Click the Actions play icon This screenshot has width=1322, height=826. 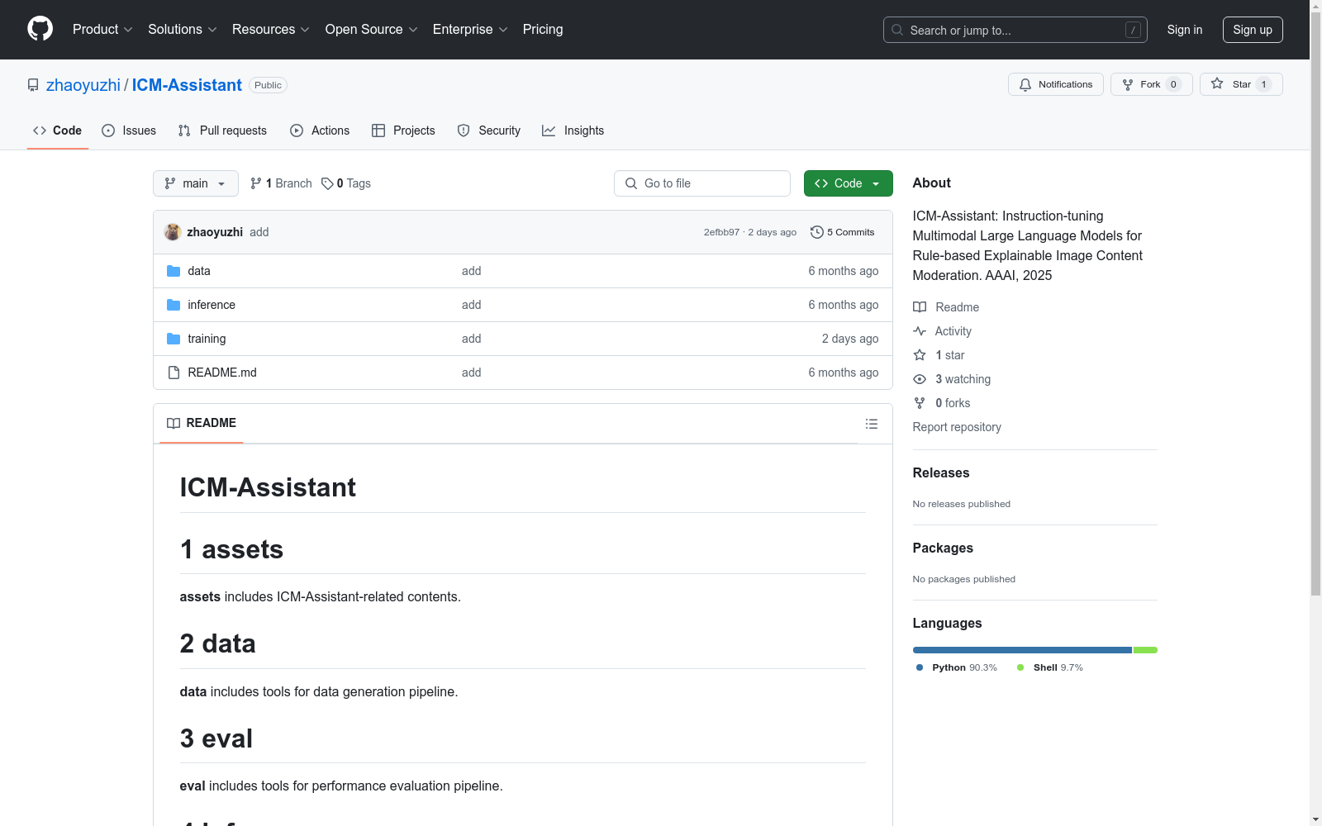click(297, 131)
